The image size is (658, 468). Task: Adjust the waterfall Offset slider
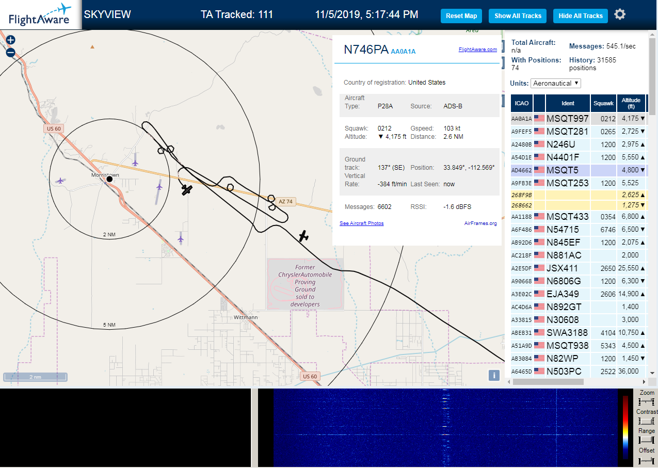pyautogui.click(x=647, y=460)
